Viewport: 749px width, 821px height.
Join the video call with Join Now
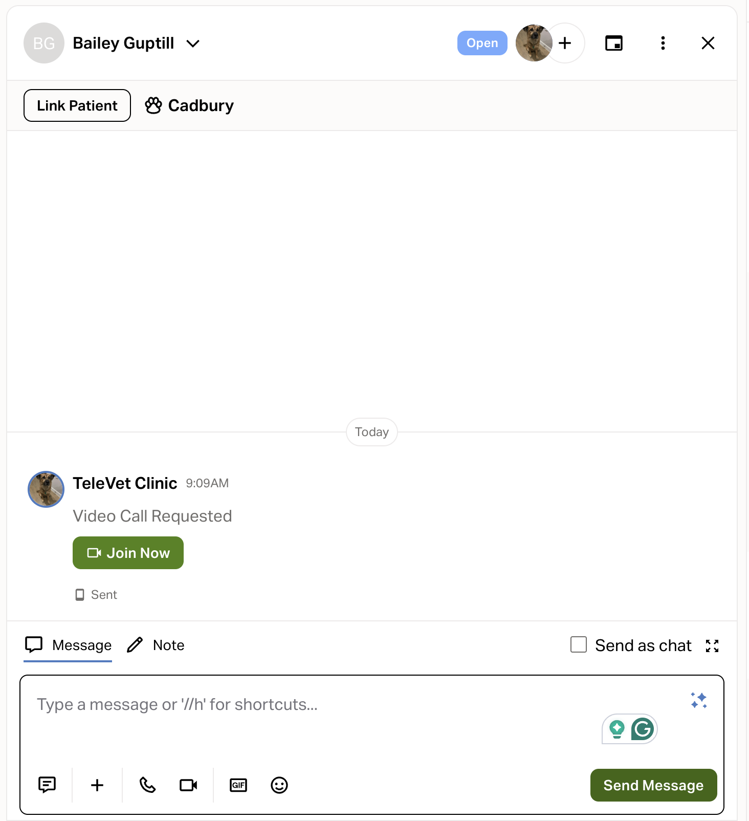tap(128, 553)
